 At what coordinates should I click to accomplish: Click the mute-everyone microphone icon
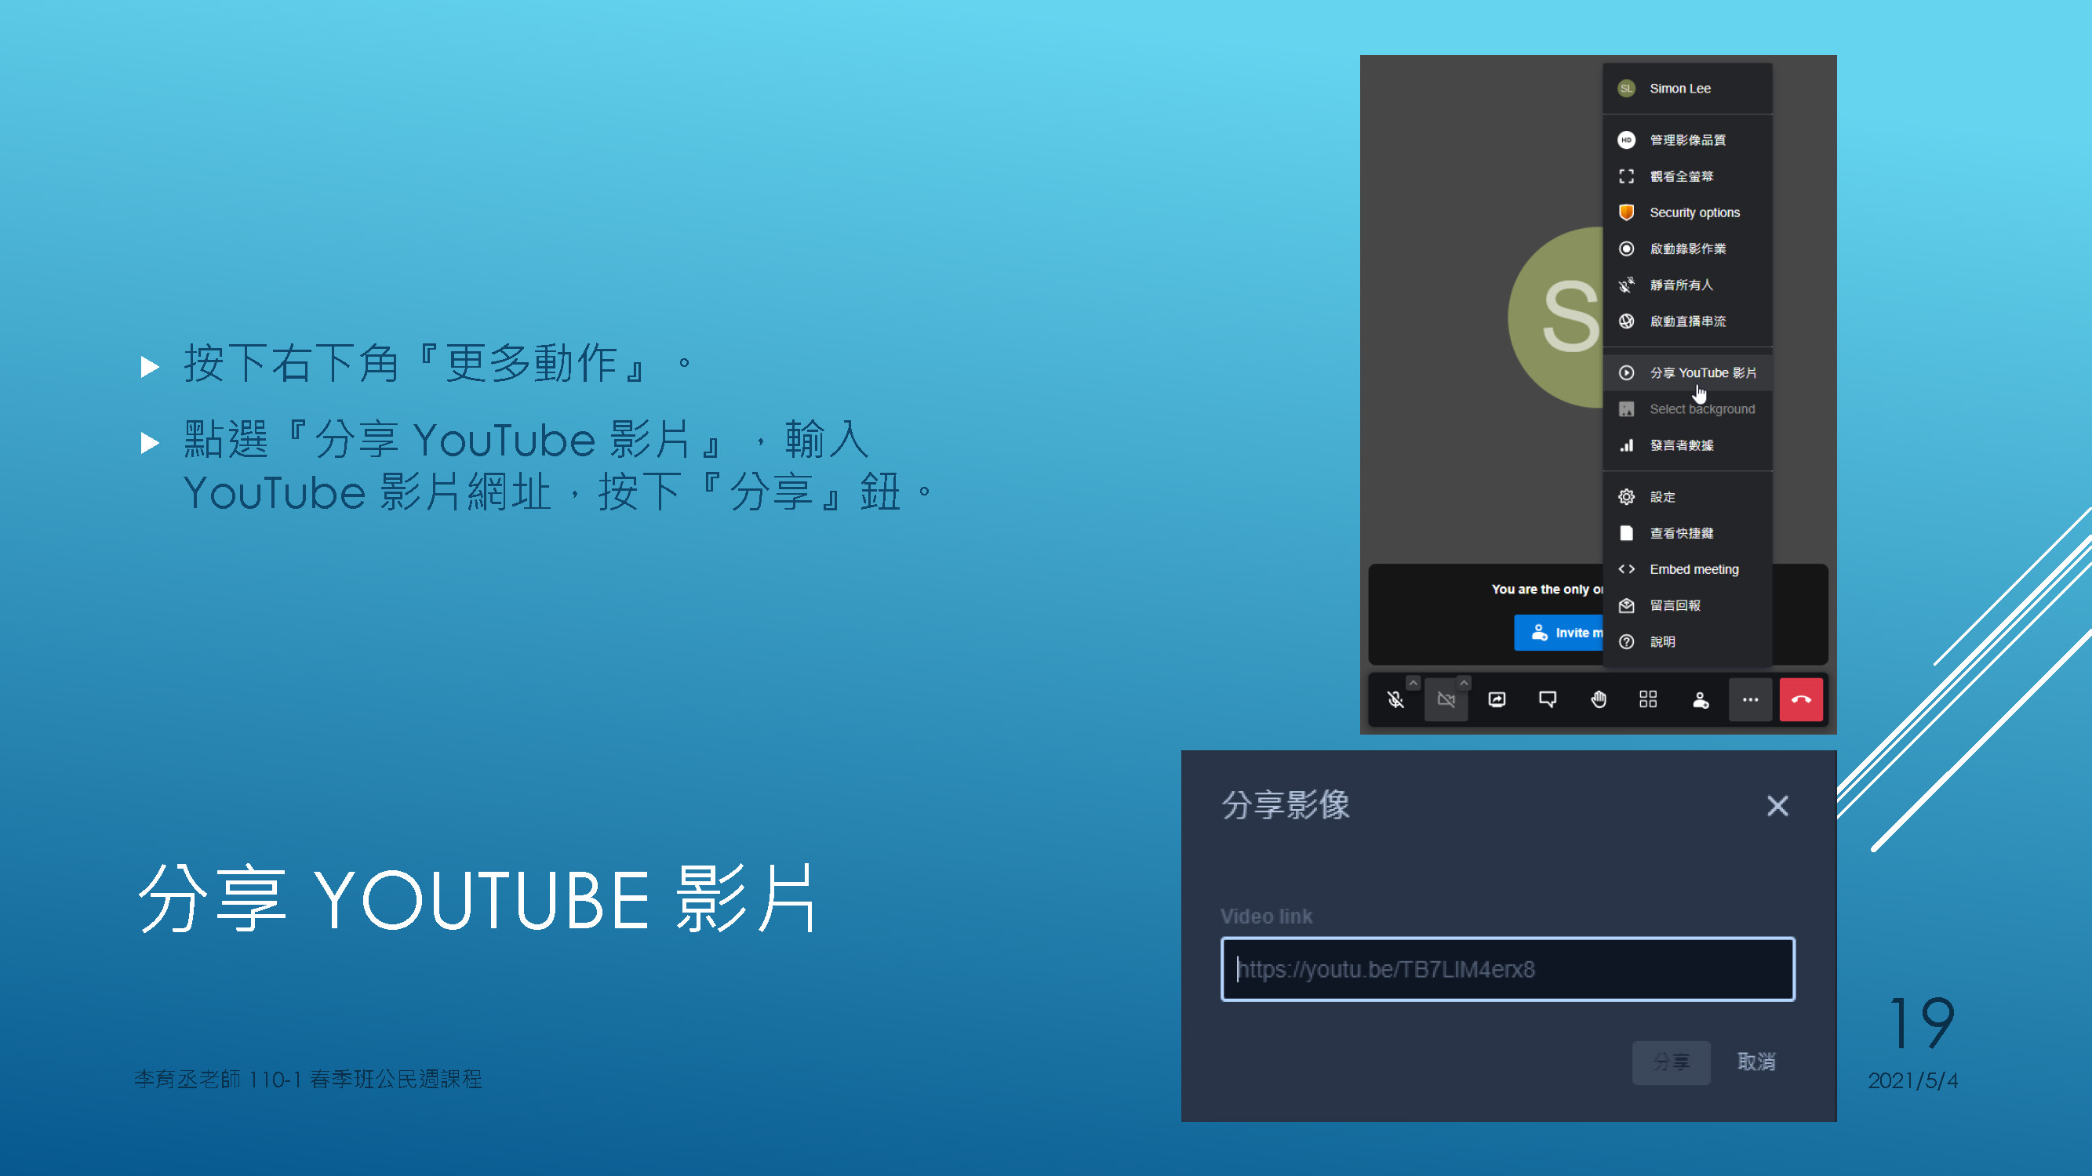(1626, 285)
